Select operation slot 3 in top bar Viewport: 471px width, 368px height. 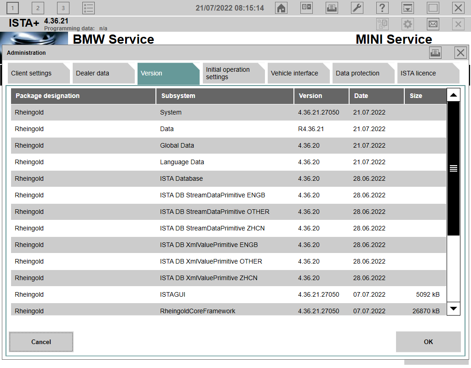pos(63,8)
